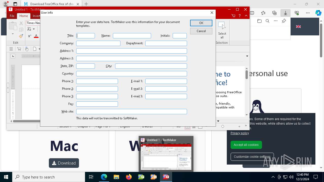
Task: Open TextMaker help question mark
Action: pyautogui.click(x=240, y=16)
